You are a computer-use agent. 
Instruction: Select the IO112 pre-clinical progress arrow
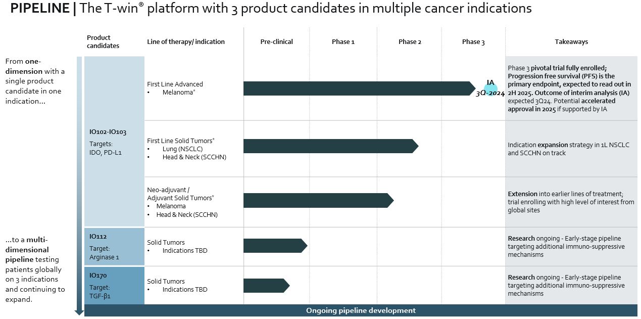coord(275,246)
